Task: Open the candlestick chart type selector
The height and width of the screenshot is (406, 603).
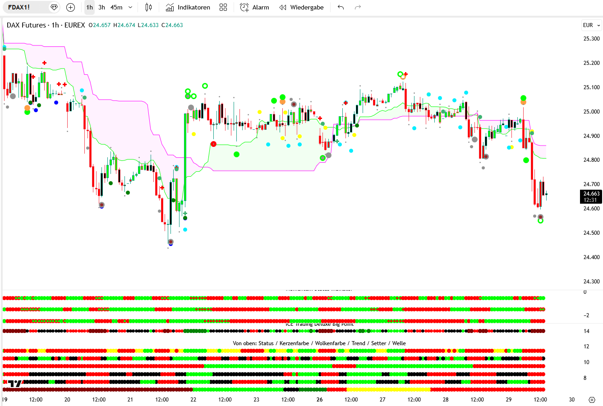Action: 148,7
